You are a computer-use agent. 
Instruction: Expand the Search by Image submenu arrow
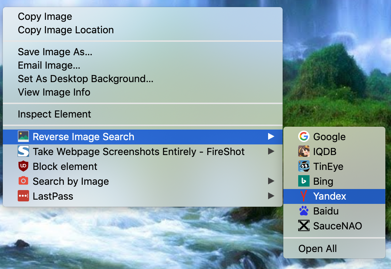pos(271,181)
